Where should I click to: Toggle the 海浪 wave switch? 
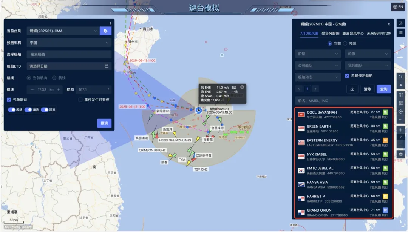28,110
